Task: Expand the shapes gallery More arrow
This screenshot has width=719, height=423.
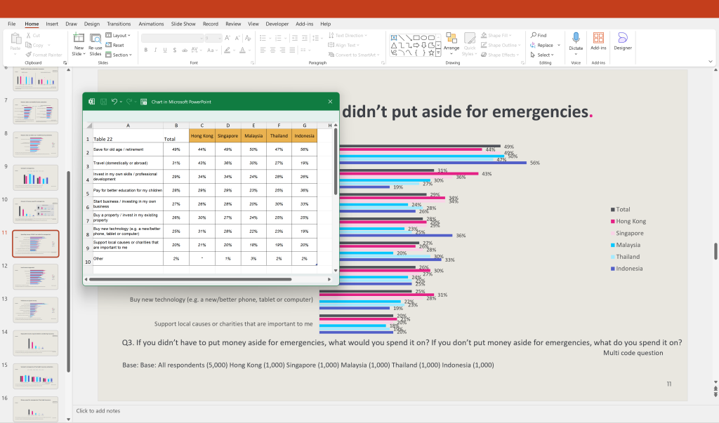Action: coord(438,53)
